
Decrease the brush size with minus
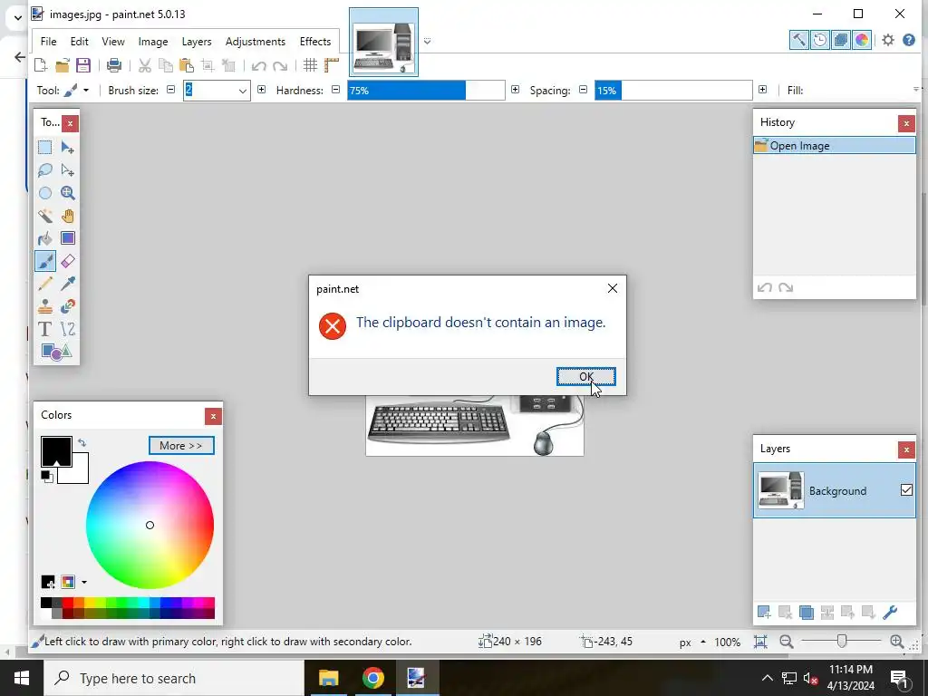[171, 90]
